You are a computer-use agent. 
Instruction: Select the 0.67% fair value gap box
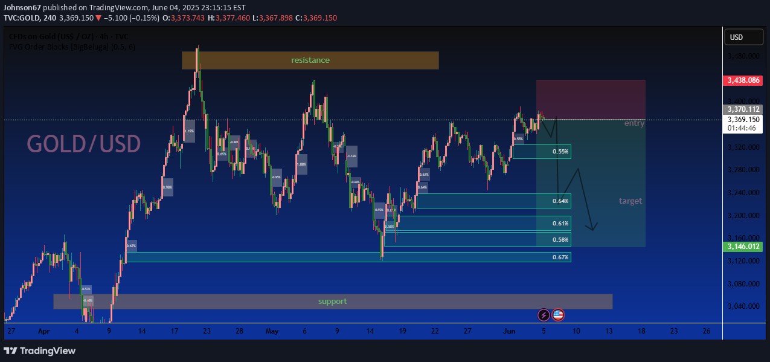coord(348,257)
